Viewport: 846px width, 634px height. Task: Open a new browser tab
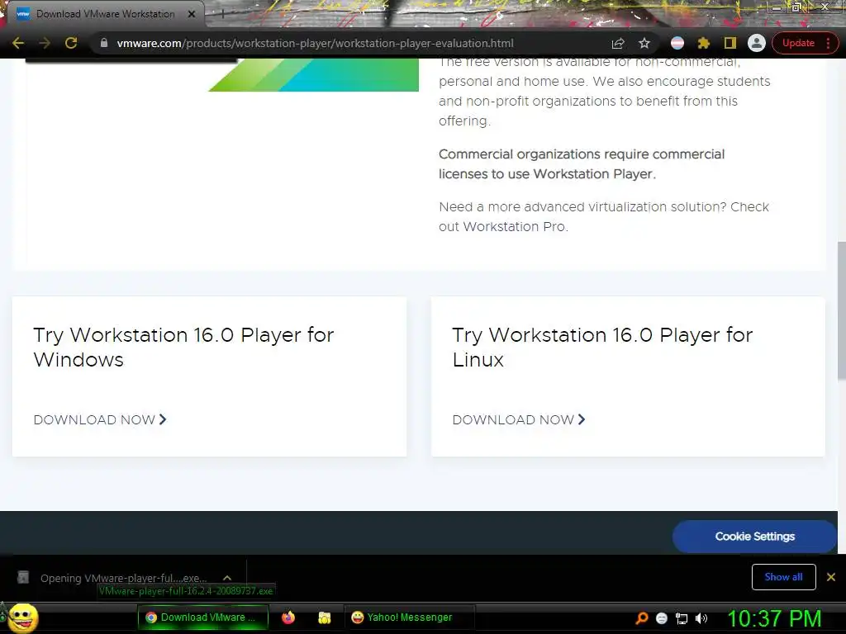pos(221,14)
